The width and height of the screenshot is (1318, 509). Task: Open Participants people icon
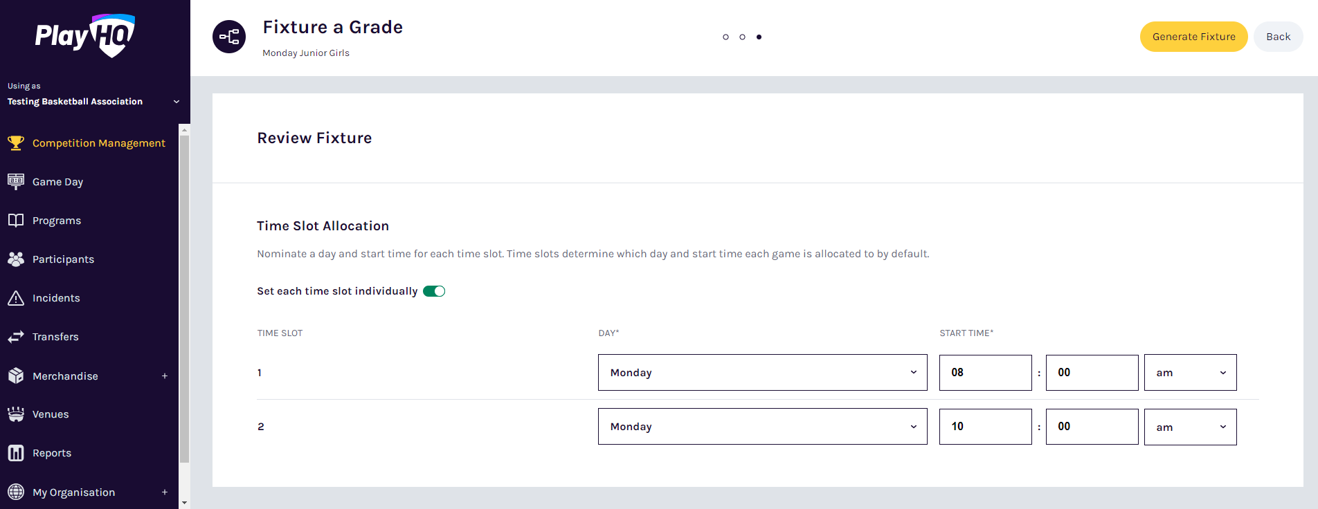[x=15, y=259]
